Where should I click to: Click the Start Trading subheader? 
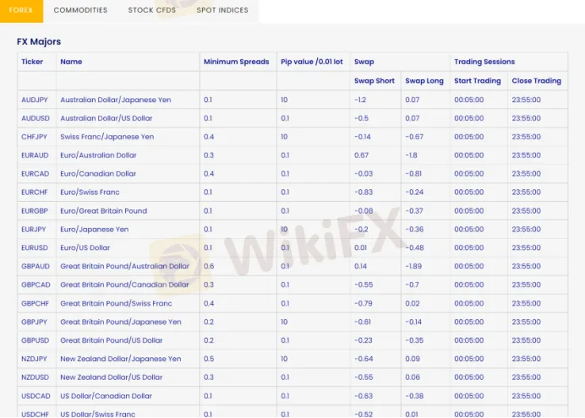pos(477,81)
